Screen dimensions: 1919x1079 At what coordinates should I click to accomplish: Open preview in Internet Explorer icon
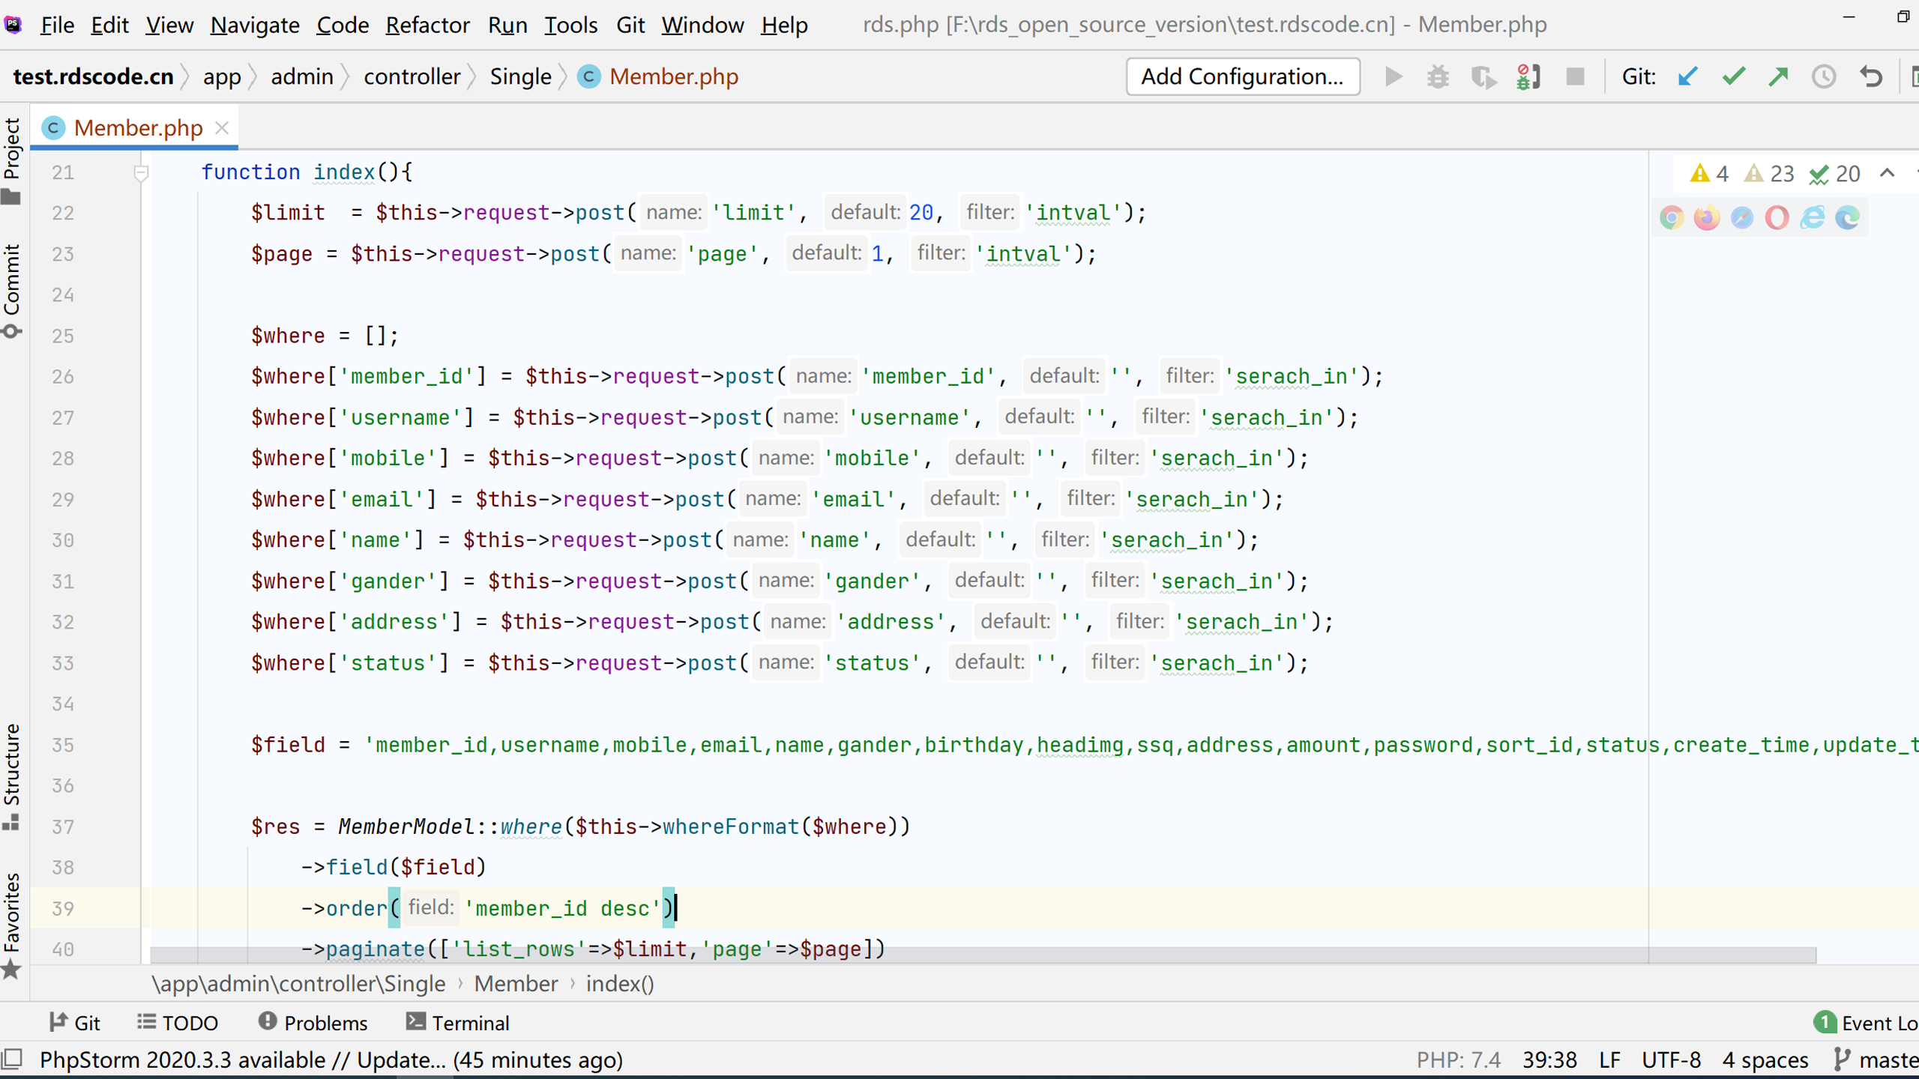(1813, 217)
